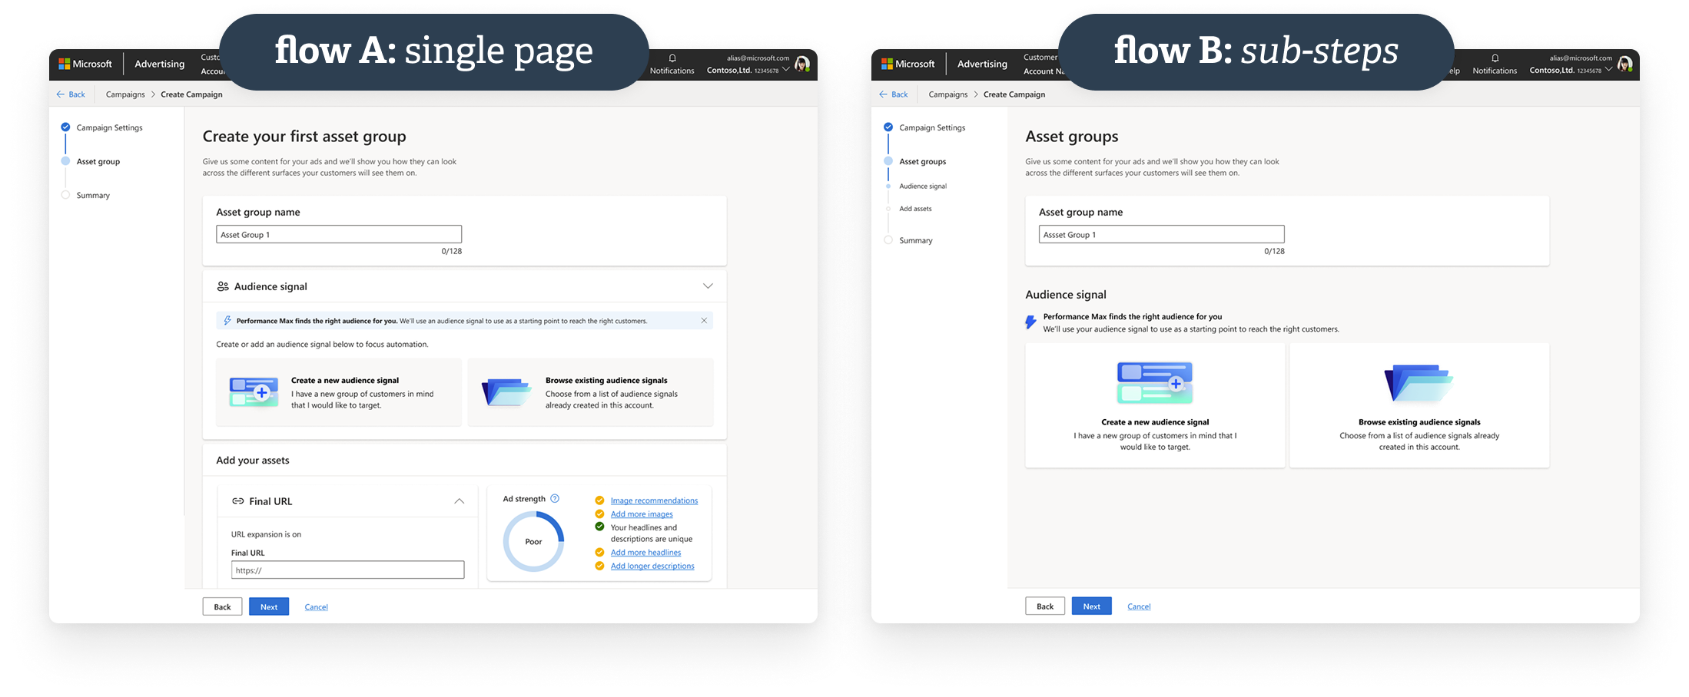Click Back button at bottom of flow A

[x=222, y=606]
